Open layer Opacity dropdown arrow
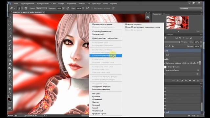The width and height of the screenshot is (210, 118). tap(201, 42)
